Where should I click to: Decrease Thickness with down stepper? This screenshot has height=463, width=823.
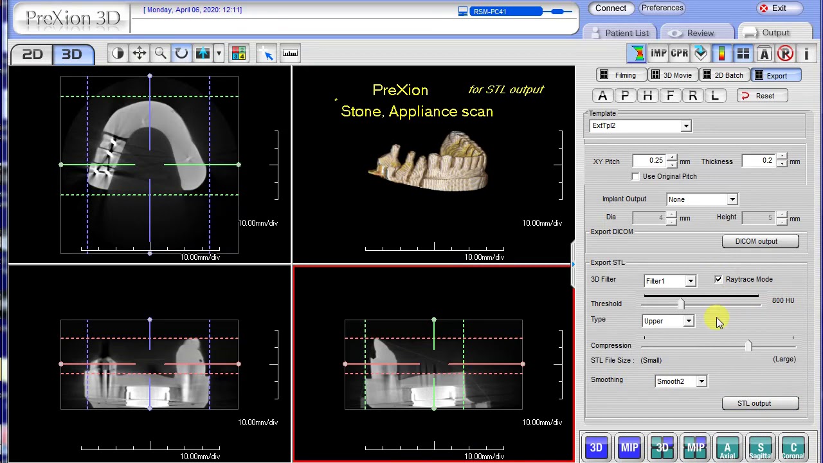tap(781, 164)
